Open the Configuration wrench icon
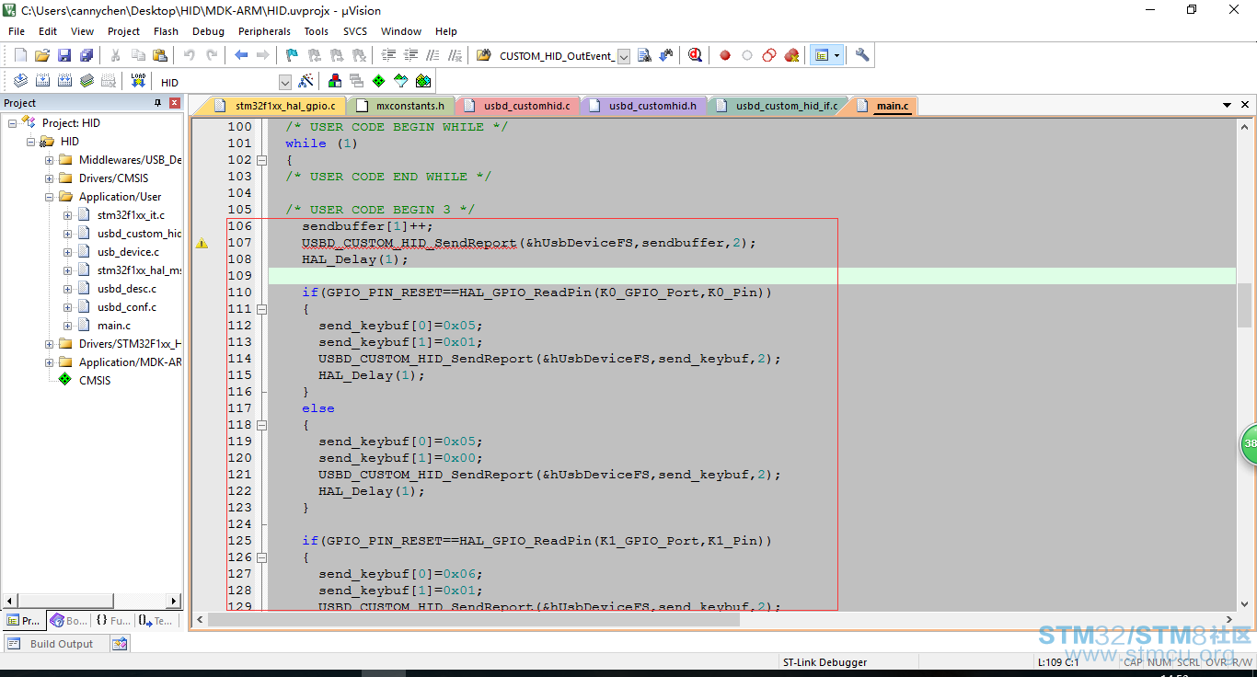 click(x=862, y=55)
